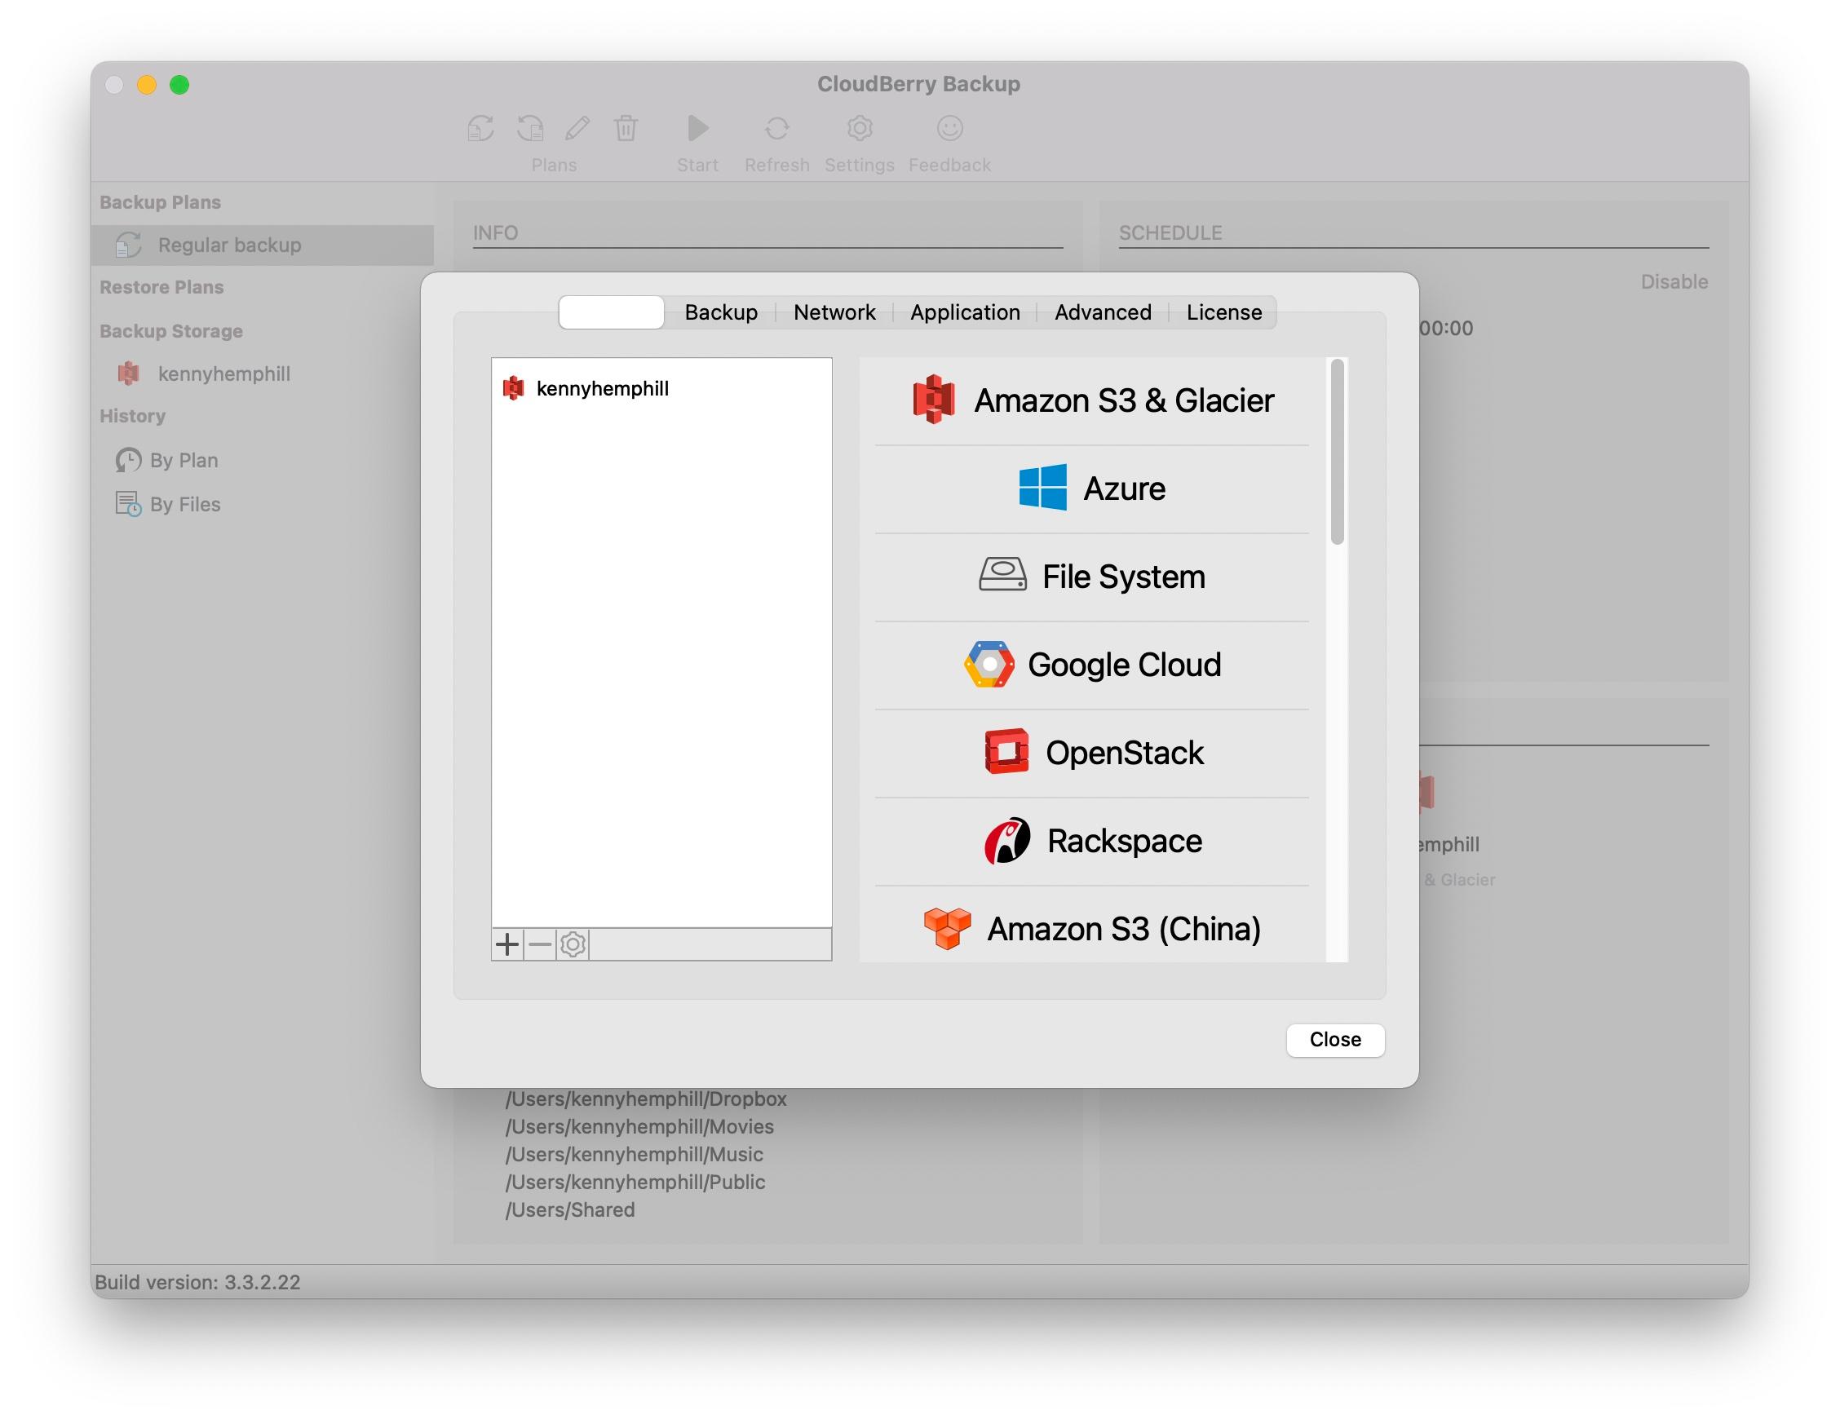This screenshot has width=1840, height=1419.
Task: Add a storage account with plus button
Action: coord(507,944)
